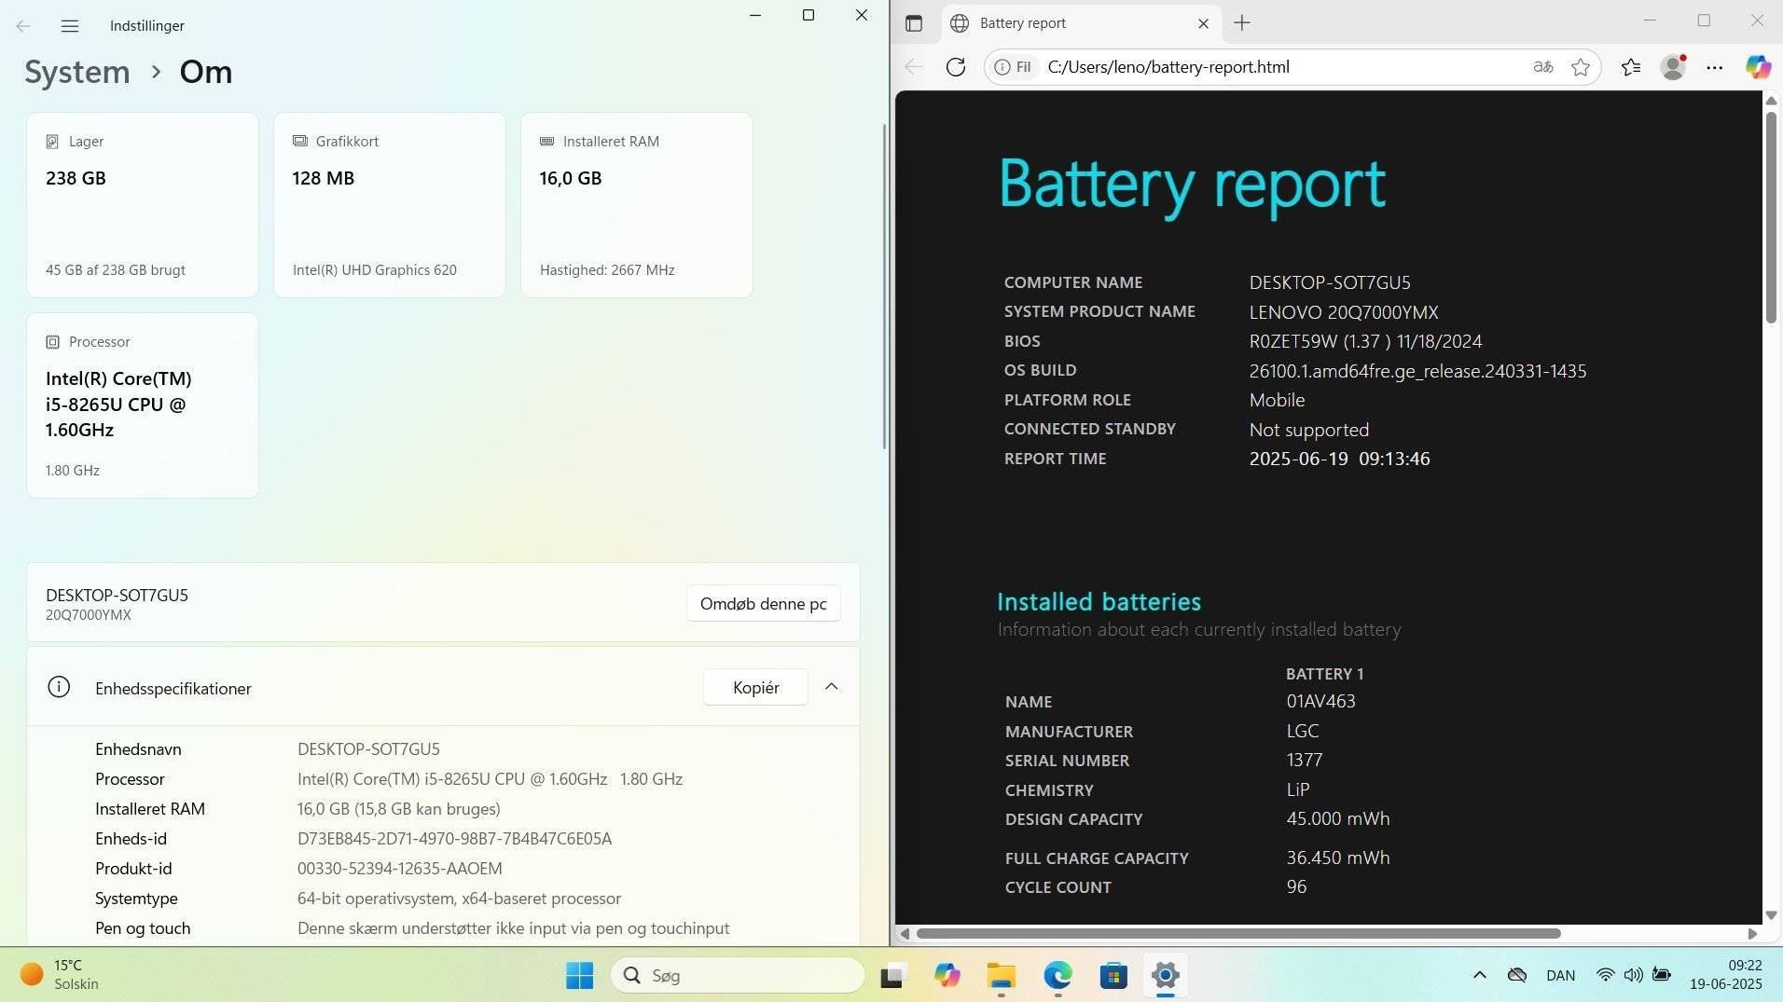Image resolution: width=1783 pixels, height=1002 pixels.
Task: Select the battery name 01AV463
Action: (1320, 701)
